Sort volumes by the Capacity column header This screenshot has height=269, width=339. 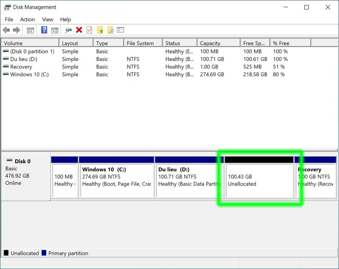216,43
